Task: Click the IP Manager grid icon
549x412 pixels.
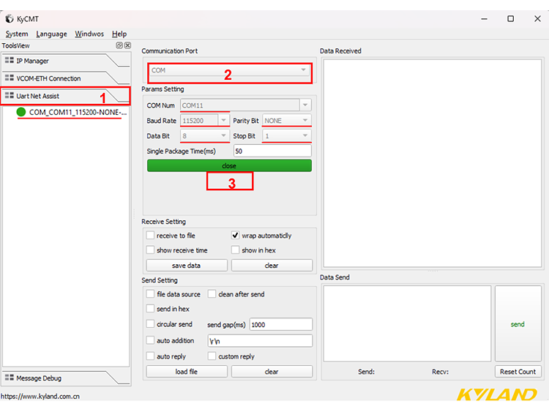Action: tap(10, 61)
